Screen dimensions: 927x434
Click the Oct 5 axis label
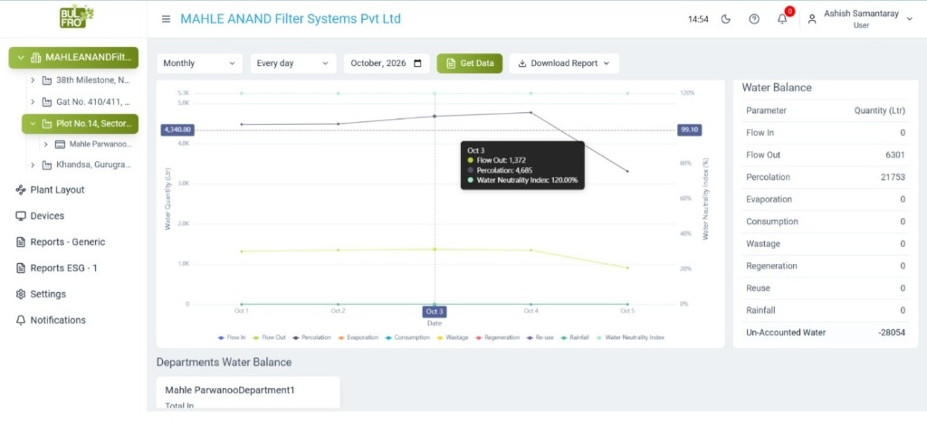coord(627,311)
